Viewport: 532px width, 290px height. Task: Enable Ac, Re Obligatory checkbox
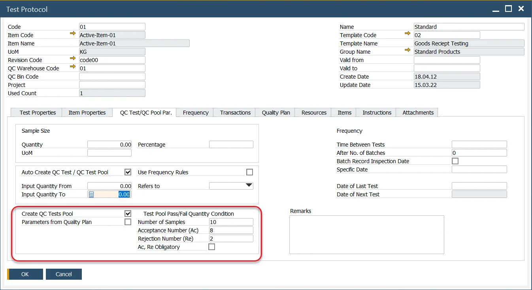[212, 247]
